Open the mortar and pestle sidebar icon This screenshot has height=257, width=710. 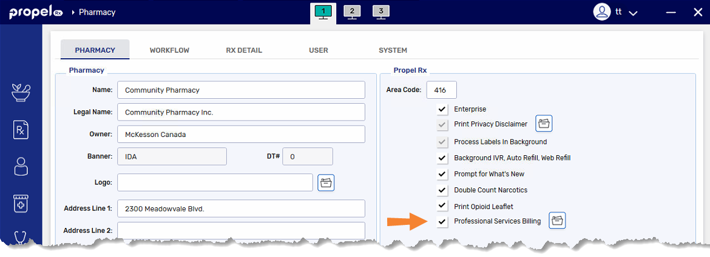pyautogui.click(x=21, y=93)
